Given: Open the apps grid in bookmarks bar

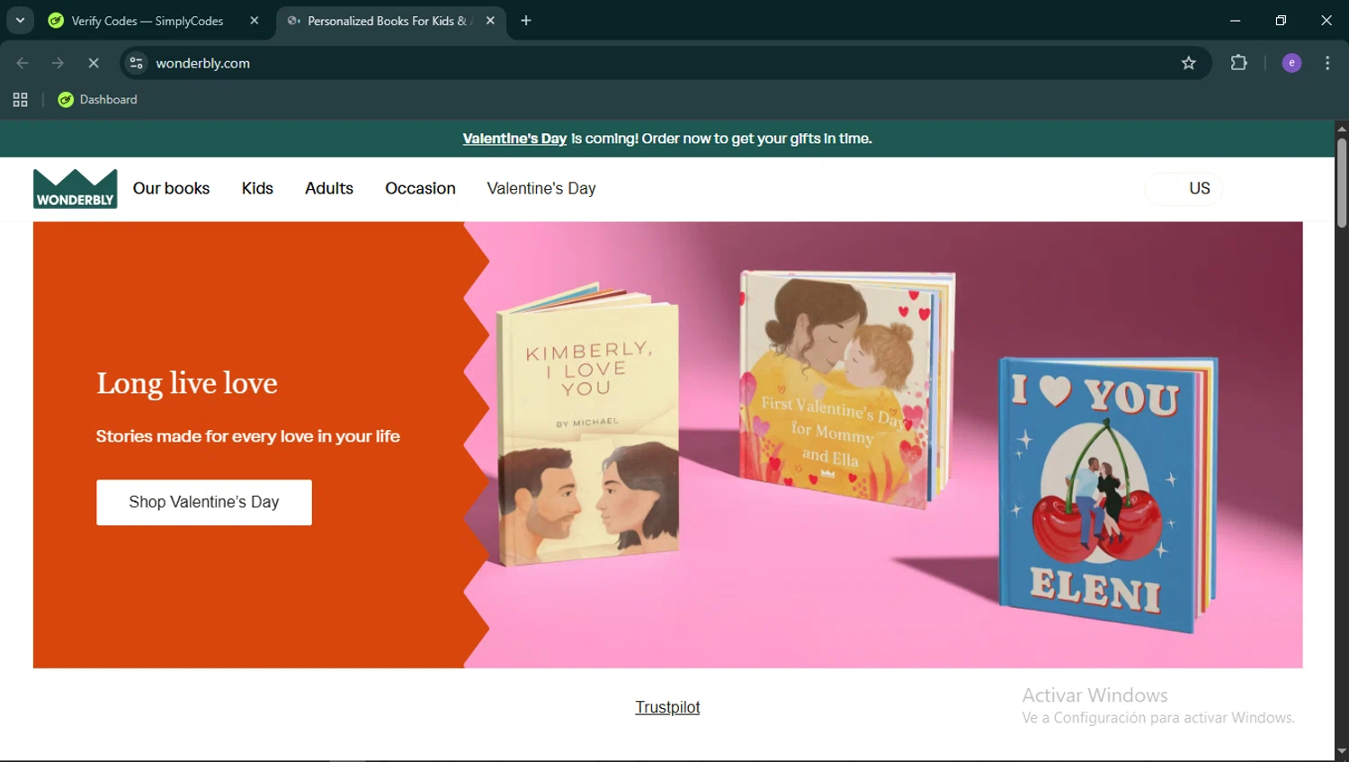Looking at the screenshot, I should [20, 100].
